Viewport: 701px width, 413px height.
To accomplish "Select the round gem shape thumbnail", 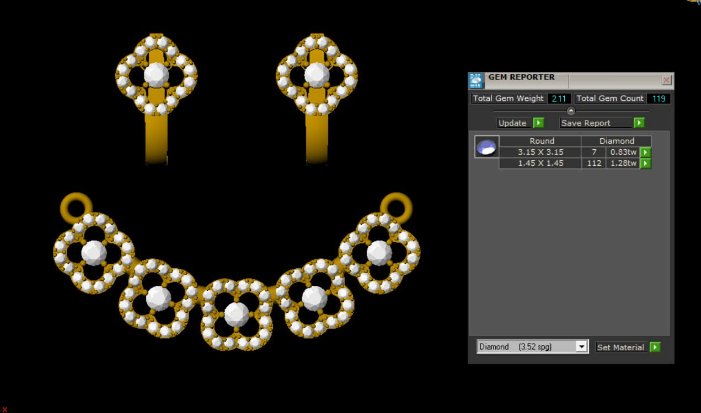I will (486, 147).
